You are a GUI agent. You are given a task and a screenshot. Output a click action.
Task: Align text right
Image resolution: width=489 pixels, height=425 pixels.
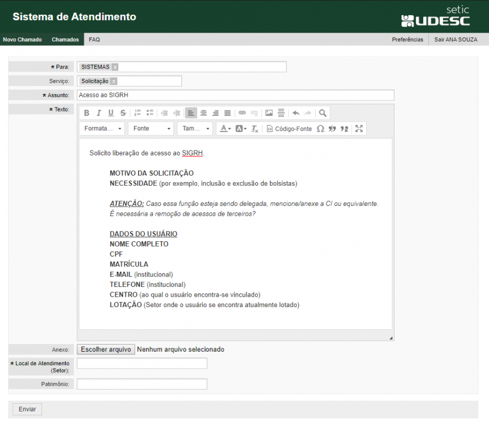[x=216, y=113]
